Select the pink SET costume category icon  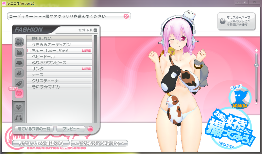19,94
